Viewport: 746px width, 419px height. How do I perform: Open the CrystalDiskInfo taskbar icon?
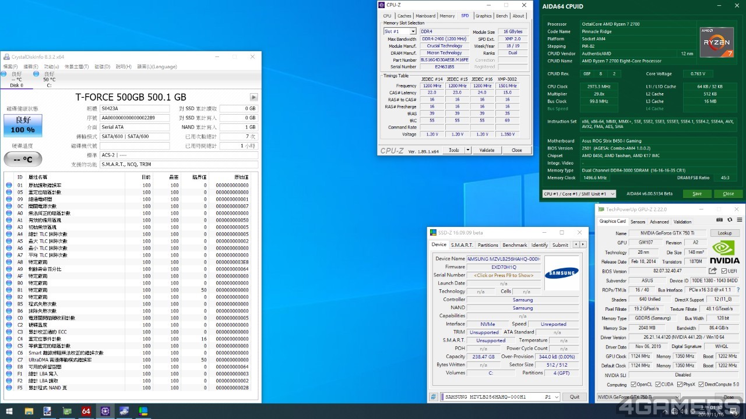point(124,411)
